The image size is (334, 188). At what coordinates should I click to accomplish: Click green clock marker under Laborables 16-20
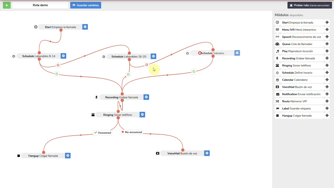click(128, 74)
